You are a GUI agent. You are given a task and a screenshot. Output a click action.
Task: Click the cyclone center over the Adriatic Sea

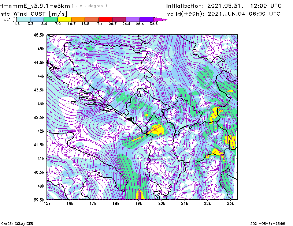click(x=107, y=127)
